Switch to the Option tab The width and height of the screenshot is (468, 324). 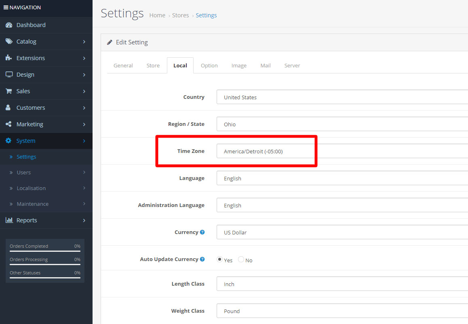coord(209,66)
